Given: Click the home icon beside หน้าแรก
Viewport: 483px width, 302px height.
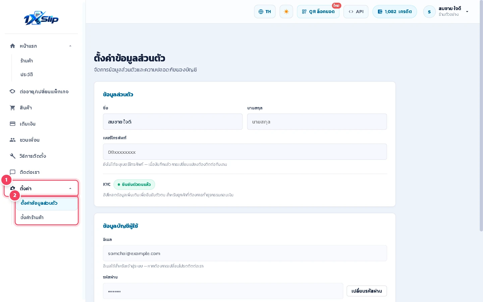Looking at the screenshot, I should [12, 46].
